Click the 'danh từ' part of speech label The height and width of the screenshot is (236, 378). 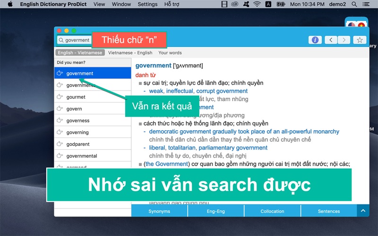(146, 75)
